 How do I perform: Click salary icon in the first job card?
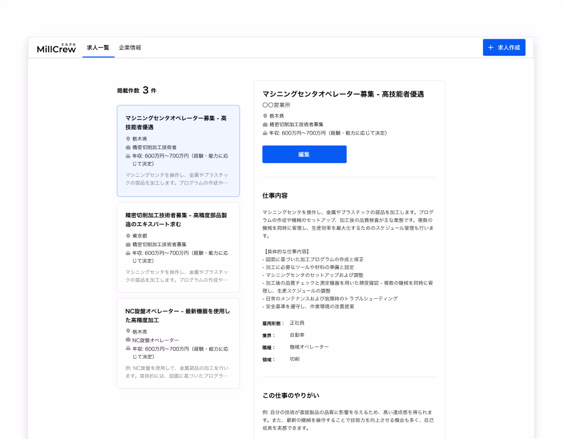pyautogui.click(x=128, y=156)
